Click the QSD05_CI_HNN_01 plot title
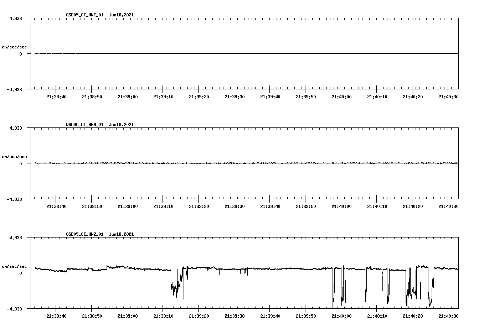Screen dimensions: 484x329 (x=100, y=125)
